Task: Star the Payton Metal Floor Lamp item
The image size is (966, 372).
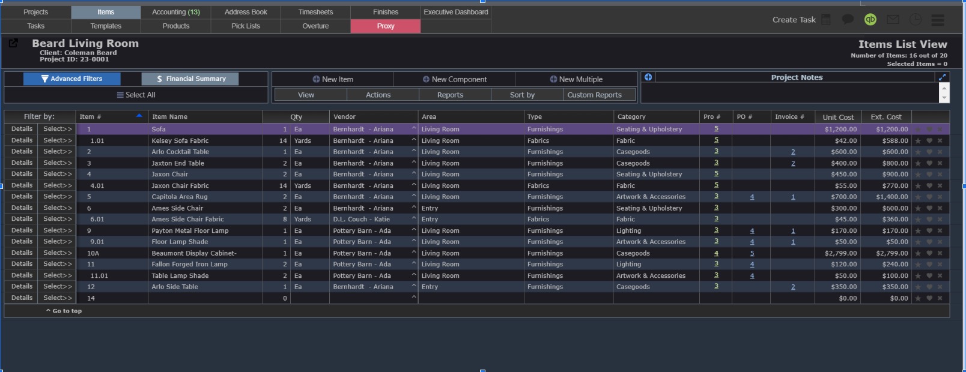Action: tap(918, 231)
